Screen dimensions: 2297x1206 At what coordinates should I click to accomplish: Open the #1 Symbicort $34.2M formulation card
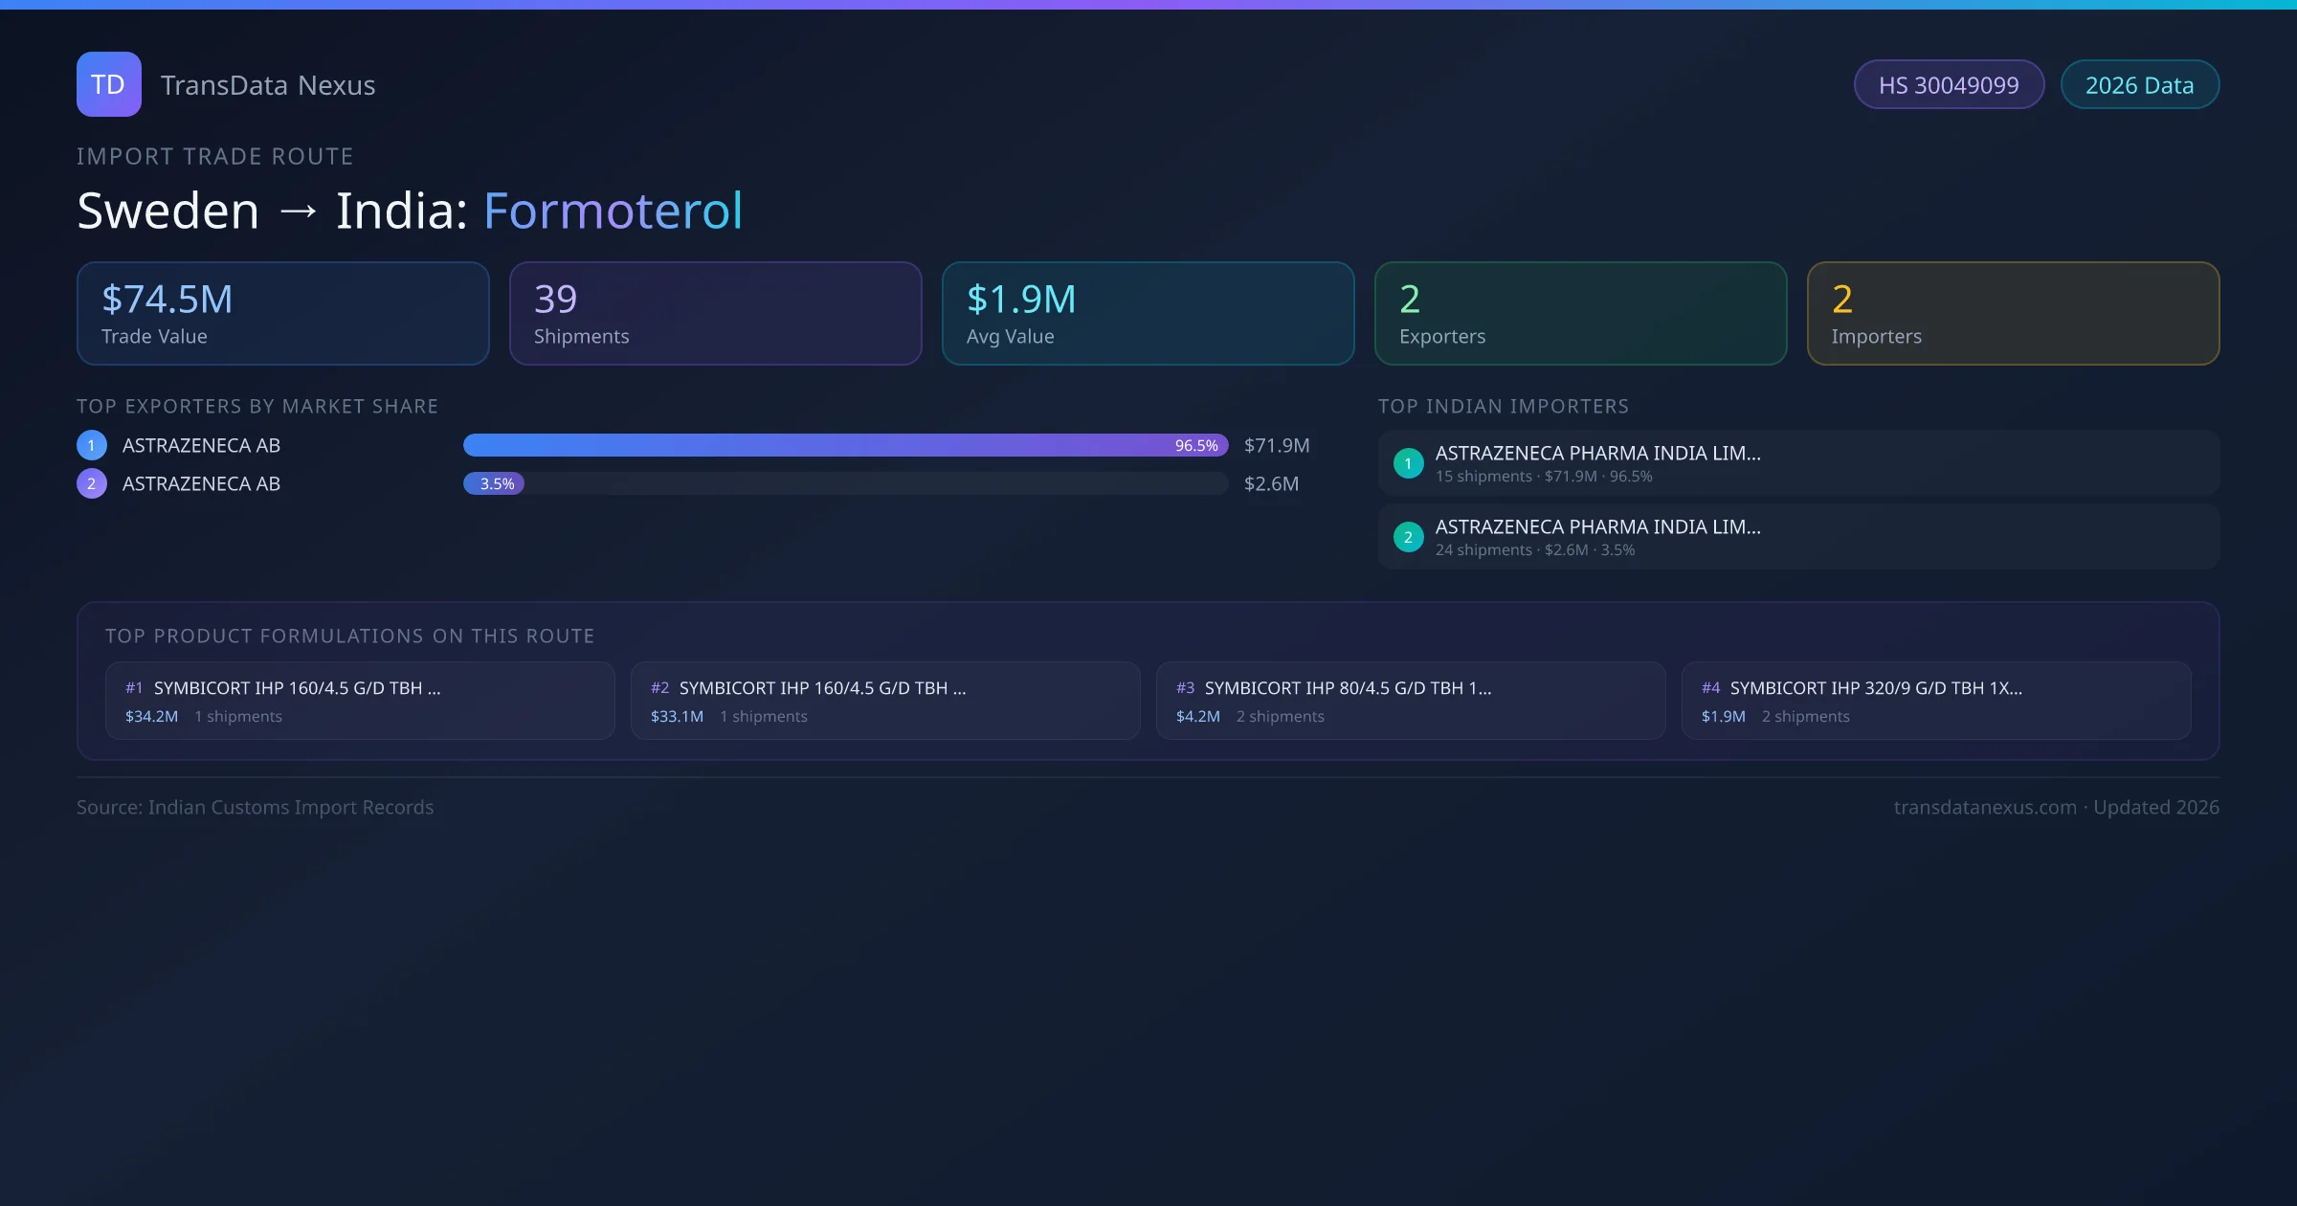[359, 701]
